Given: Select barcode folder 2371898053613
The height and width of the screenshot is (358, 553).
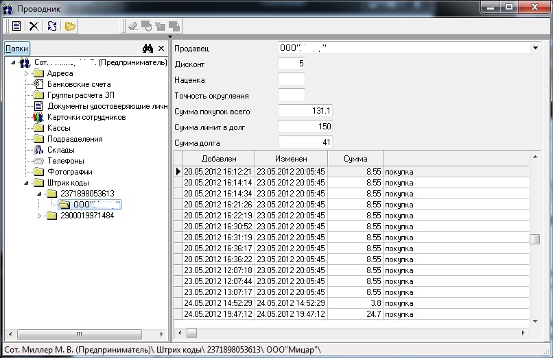Looking at the screenshot, I should pyautogui.click(x=87, y=194).
